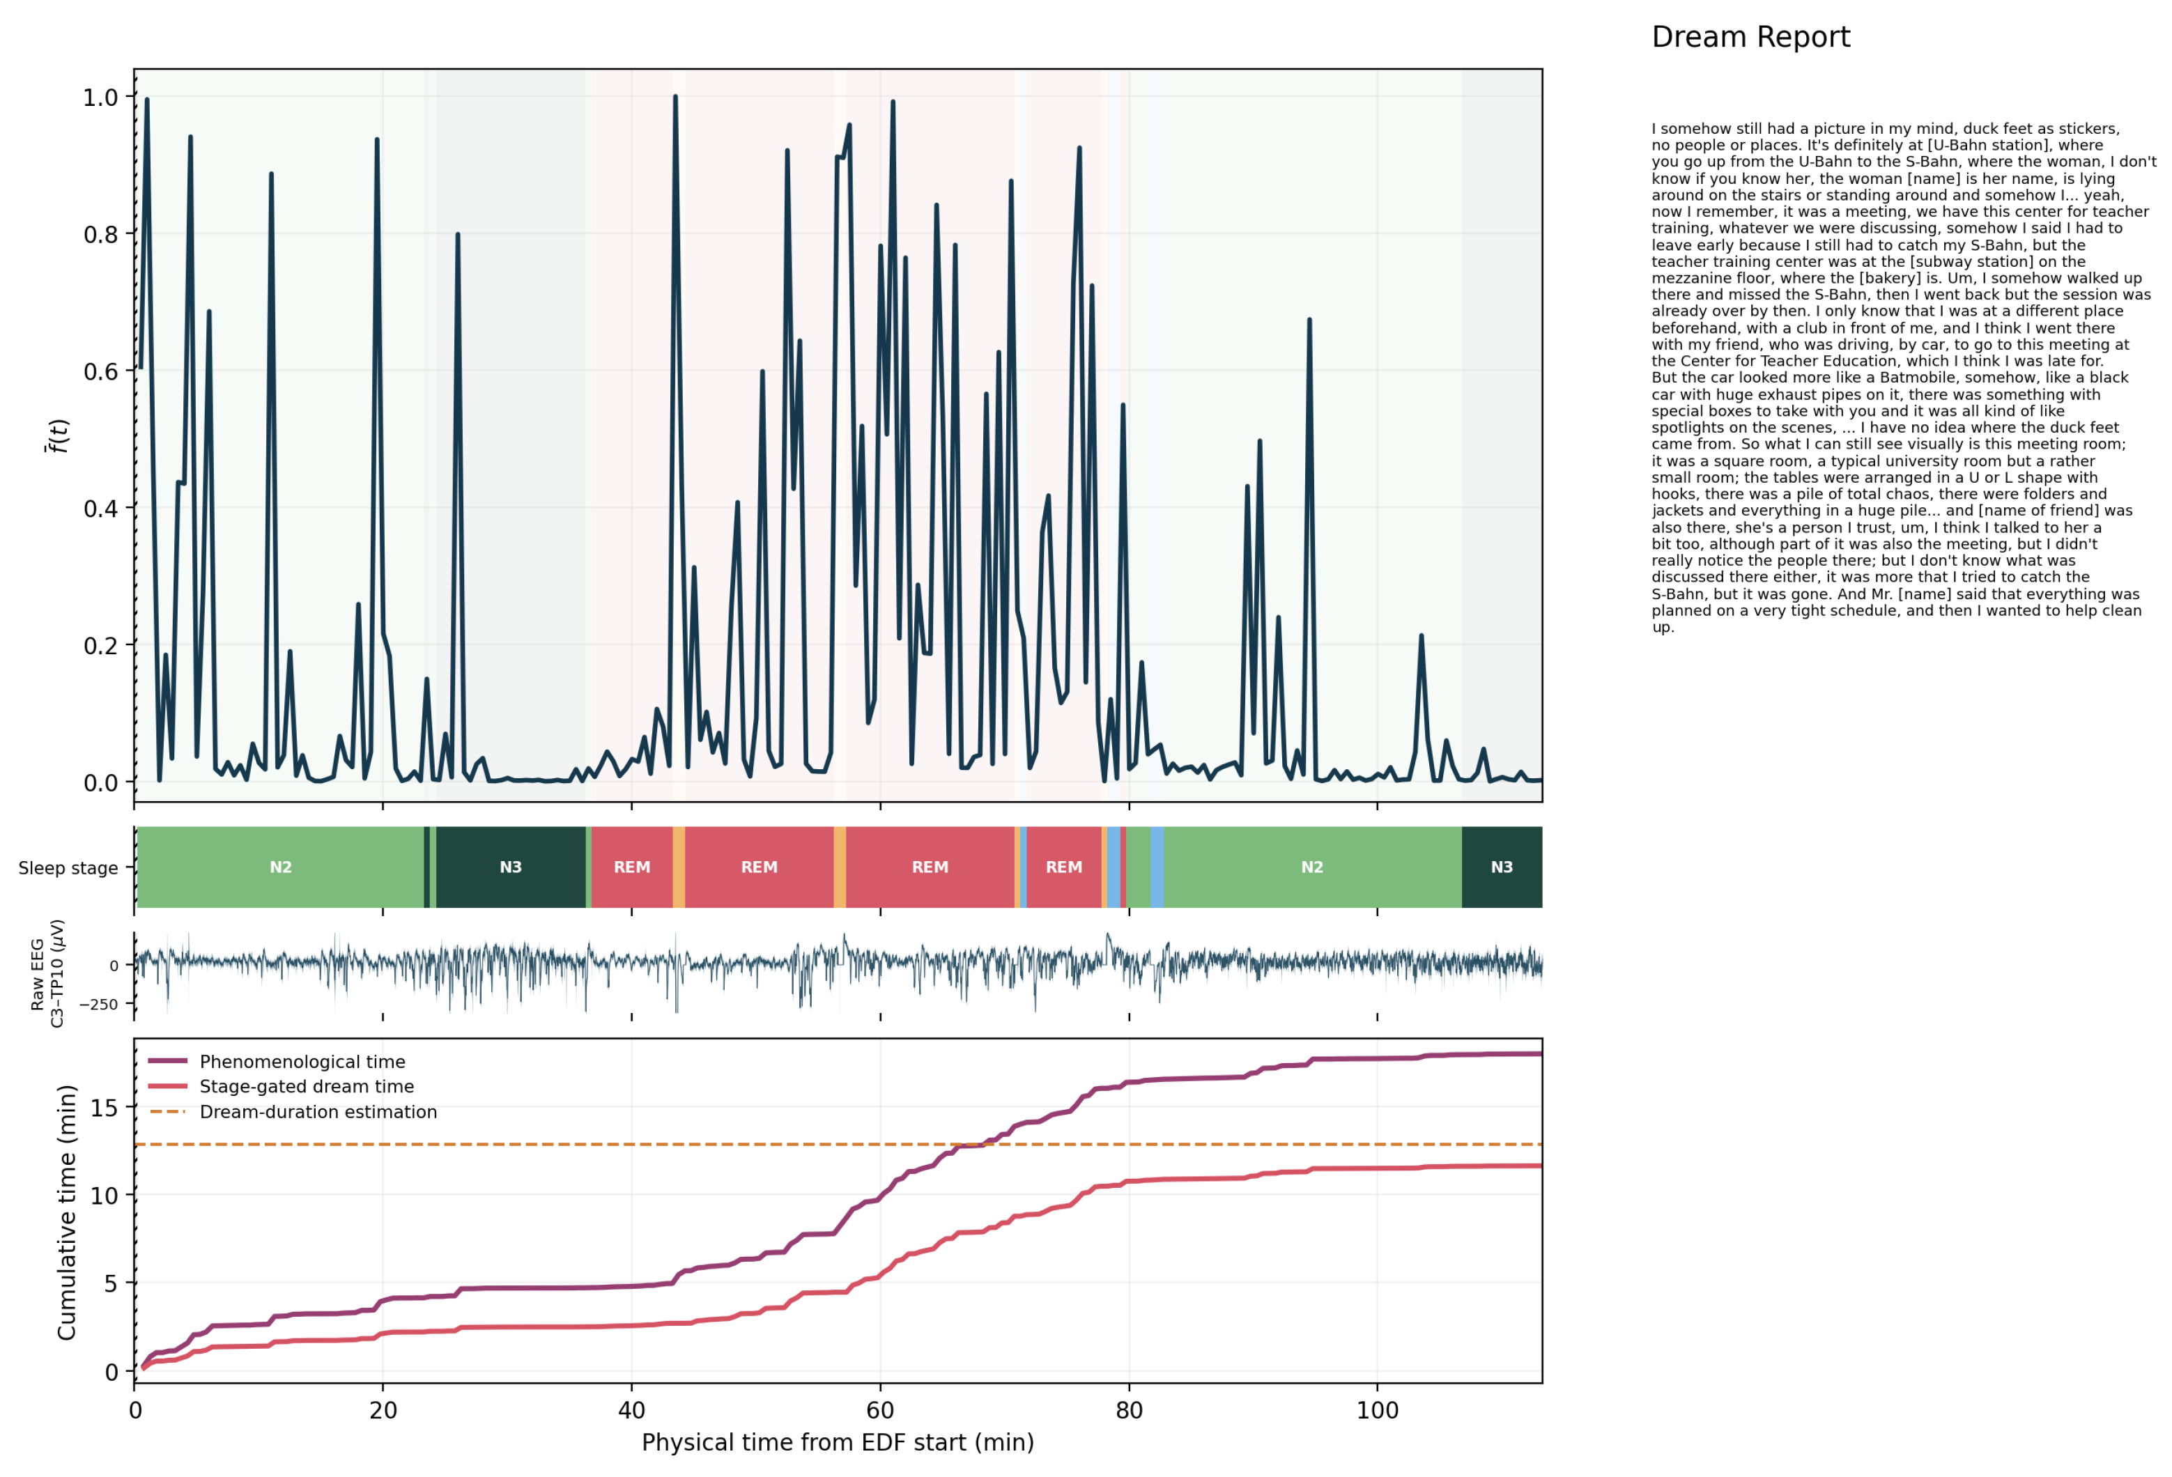This screenshot has height=1477, width=2172.
Task: Select the long N2 block after 83 minutes
Action: pos(1312,867)
